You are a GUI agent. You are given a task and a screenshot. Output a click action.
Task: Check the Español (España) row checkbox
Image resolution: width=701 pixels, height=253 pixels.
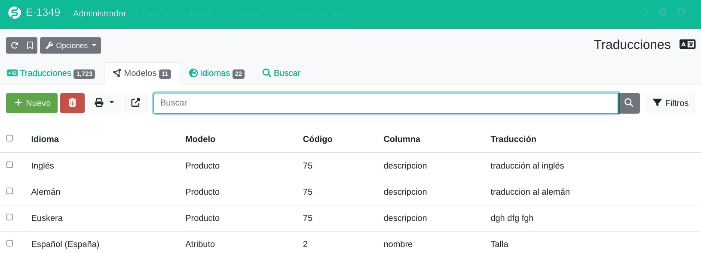(x=10, y=243)
